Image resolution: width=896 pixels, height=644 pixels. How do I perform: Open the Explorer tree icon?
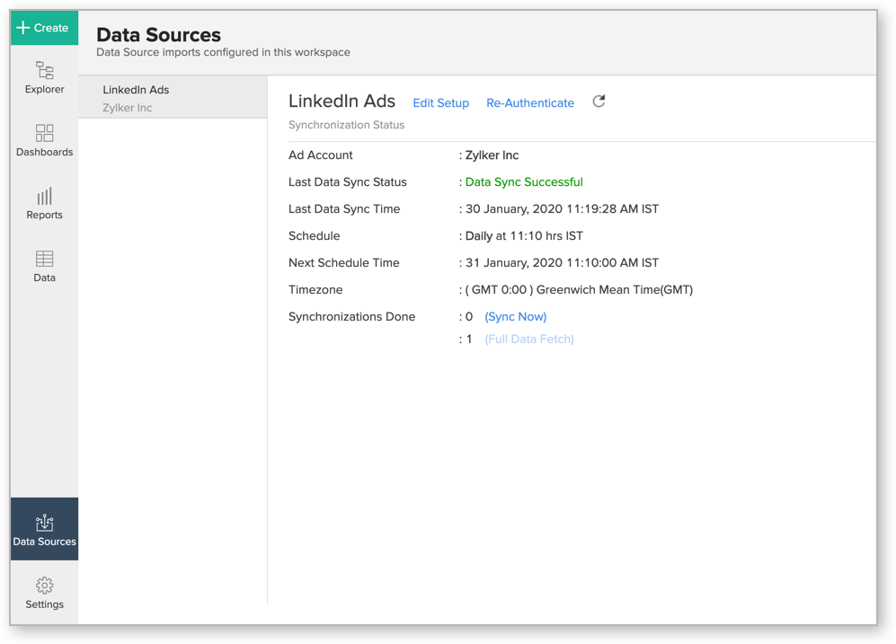coord(45,70)
